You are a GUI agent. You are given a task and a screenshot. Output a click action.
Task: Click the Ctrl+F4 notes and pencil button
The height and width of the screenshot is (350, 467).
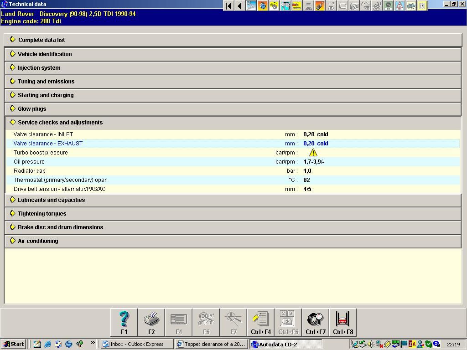(261, 323)
